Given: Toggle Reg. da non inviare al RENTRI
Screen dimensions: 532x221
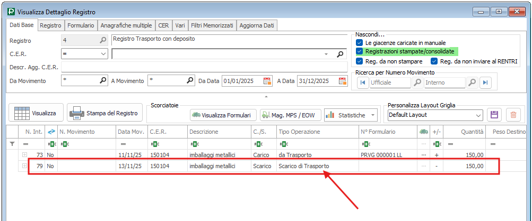Looking at the screenshot, I should coord(434,61).
